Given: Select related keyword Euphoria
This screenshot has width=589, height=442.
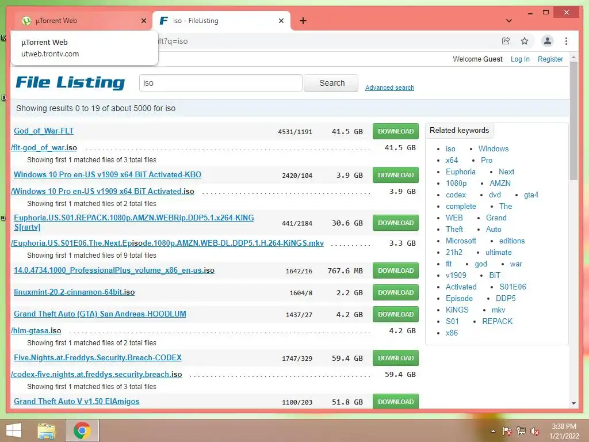Looking at the screenshot, I should coord(461,172).
